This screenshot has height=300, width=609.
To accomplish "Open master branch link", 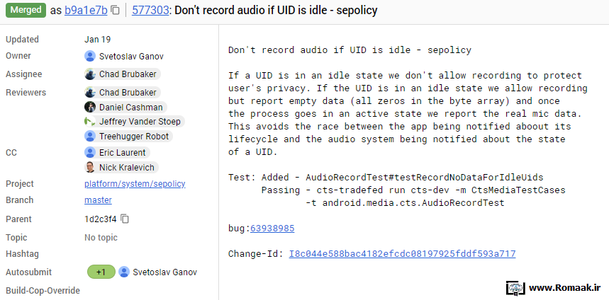I will pyautogui.click(x=98, y=200).
